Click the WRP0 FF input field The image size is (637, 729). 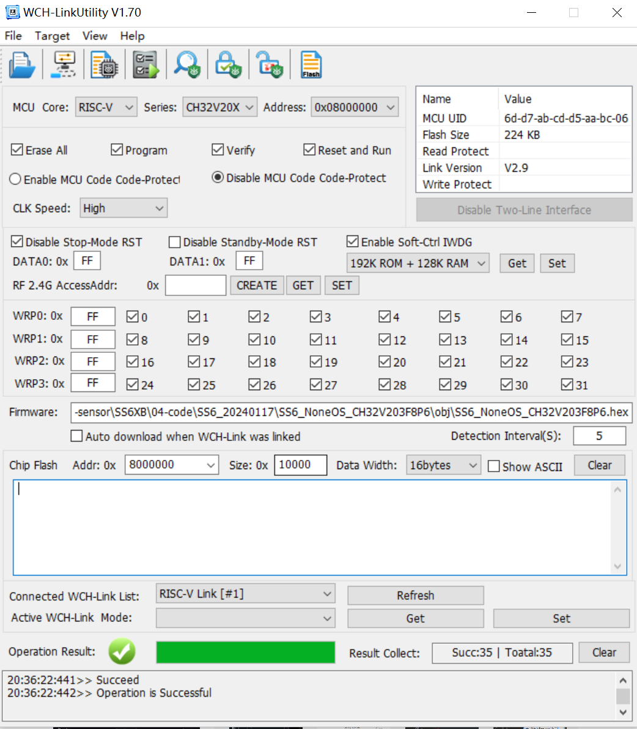click(x=93, y=317)
